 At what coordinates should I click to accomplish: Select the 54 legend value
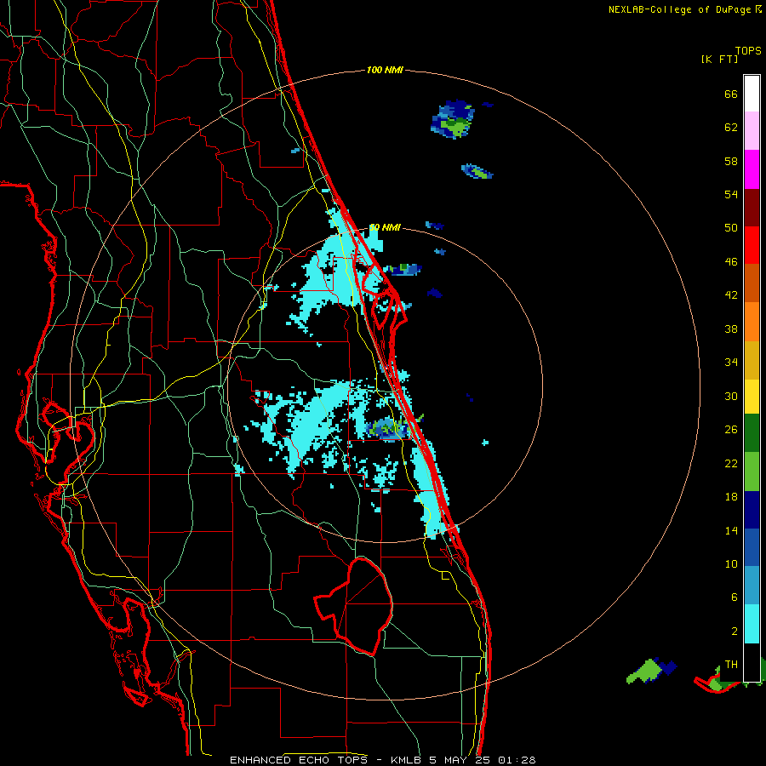731,194
